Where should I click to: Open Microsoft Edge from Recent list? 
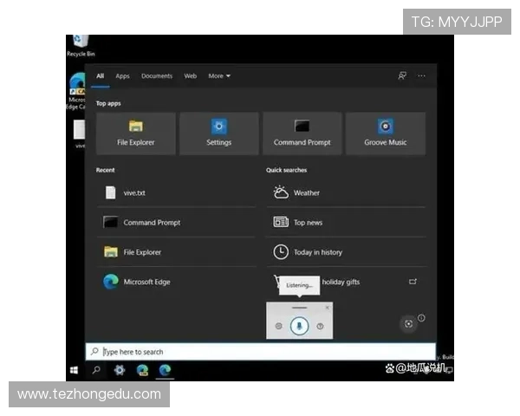point(177,282)
